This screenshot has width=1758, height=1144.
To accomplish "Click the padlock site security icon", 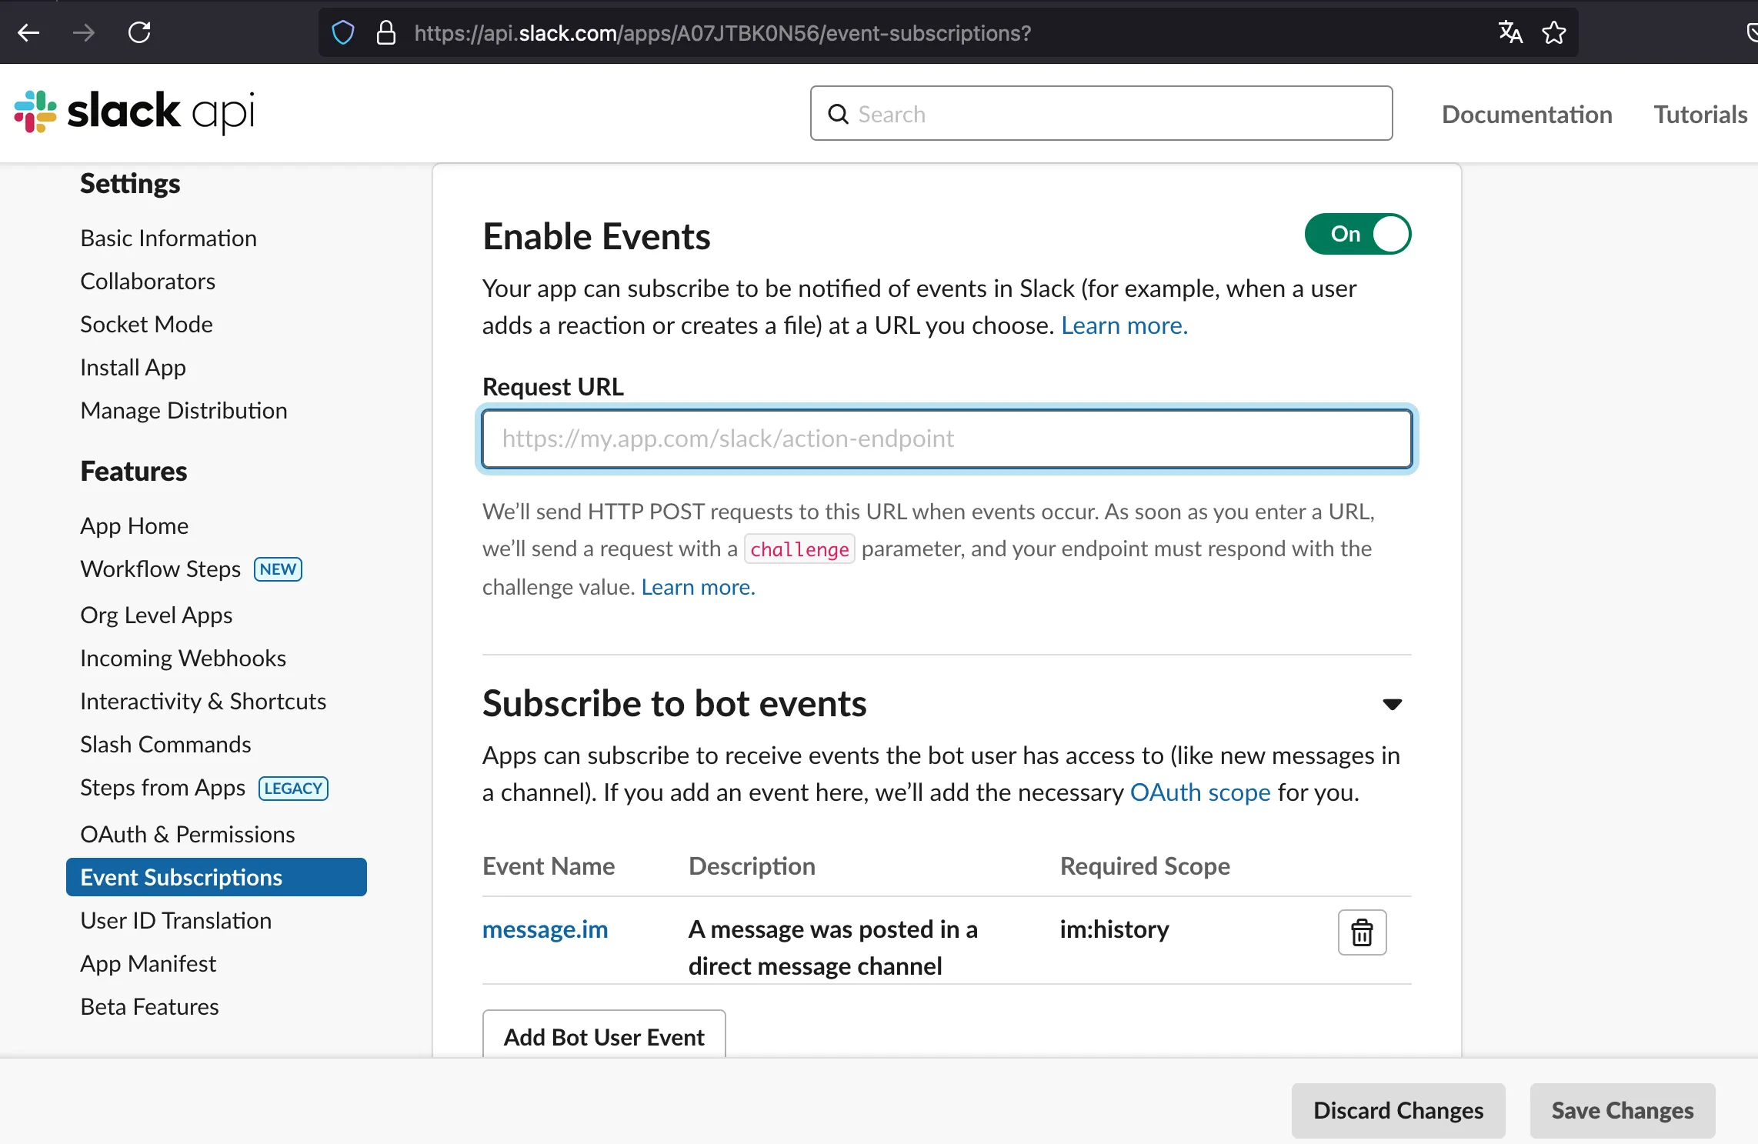I will 386,32.
